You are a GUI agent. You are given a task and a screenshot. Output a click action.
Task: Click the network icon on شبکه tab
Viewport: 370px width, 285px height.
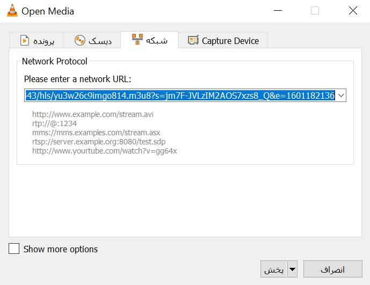click(x=137, y=39)
